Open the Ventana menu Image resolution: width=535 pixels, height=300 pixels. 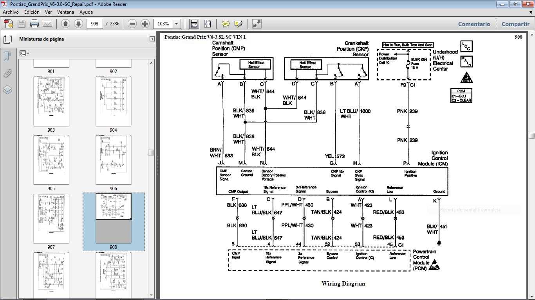point(65,12)
